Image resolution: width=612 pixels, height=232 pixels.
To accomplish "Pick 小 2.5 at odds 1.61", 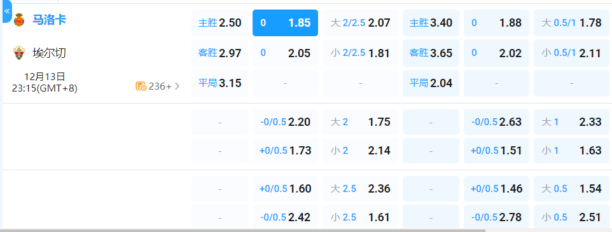I will [x=361, y=217].
